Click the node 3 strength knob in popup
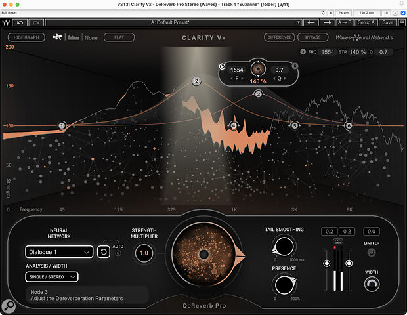Image resolution: width=407 pixels, height=315 pixels. (258, 69)
